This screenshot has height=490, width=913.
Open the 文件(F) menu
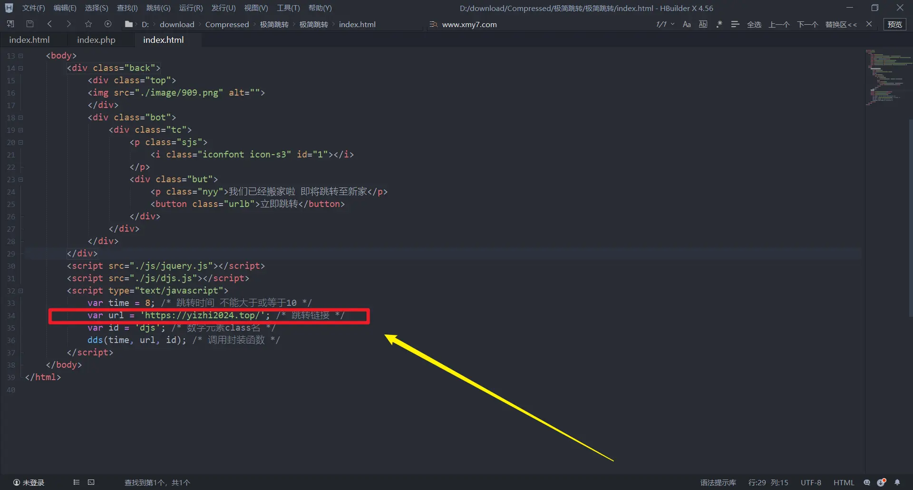[33, 8]
